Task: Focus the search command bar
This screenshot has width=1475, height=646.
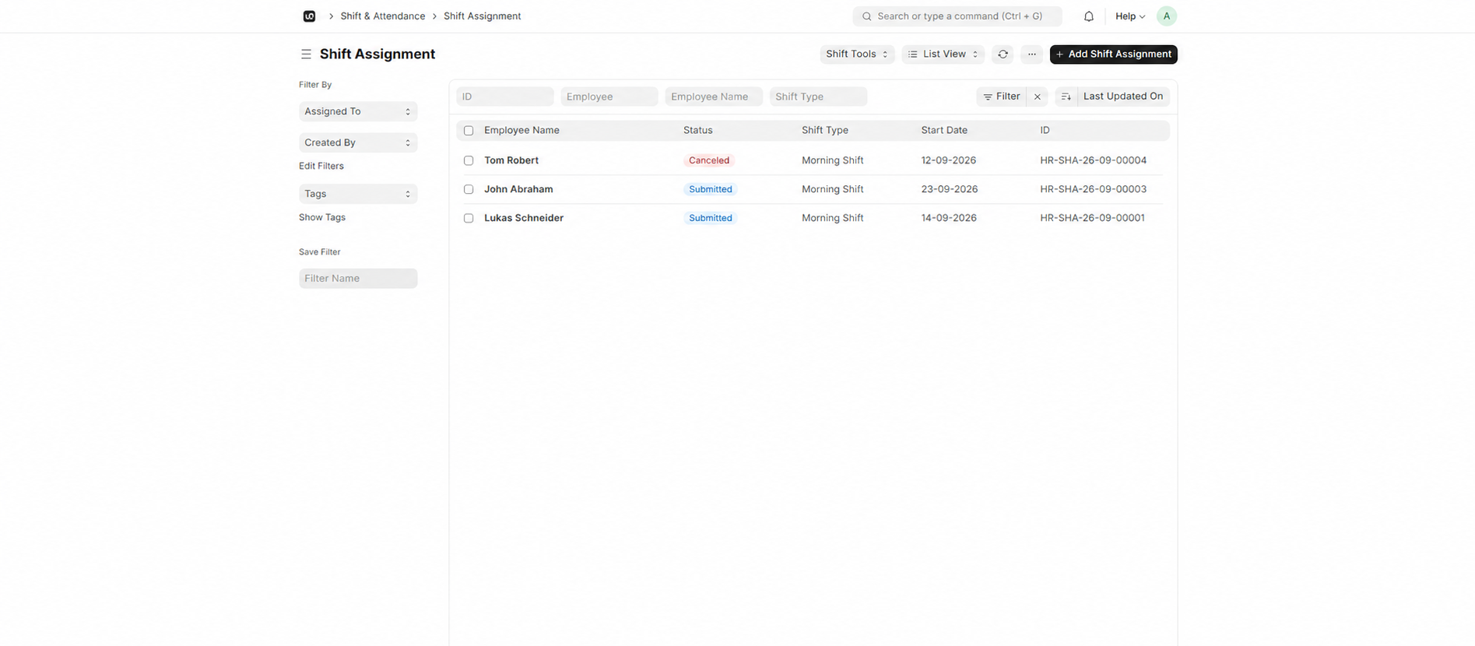Action: [957, 16]
